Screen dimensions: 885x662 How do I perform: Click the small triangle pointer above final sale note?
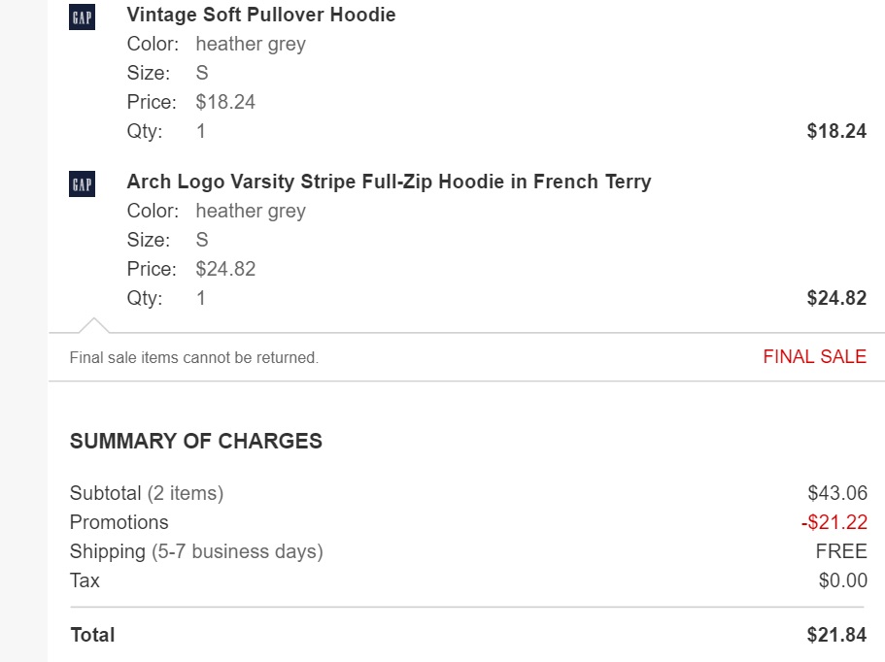click(93, 325)
